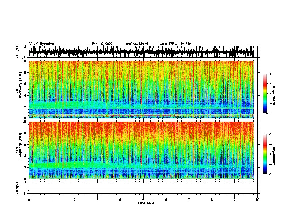Click the "station=MAM" label
The width and height of the screenshot is (290, 224).
click(137, 44)
